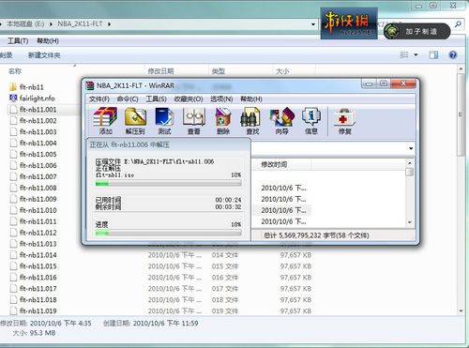Image resolution: width=469 pixels, height=348 pixels.
Task: Toggle the Explorer preview pane icon
Action: (x=433, y=55)
